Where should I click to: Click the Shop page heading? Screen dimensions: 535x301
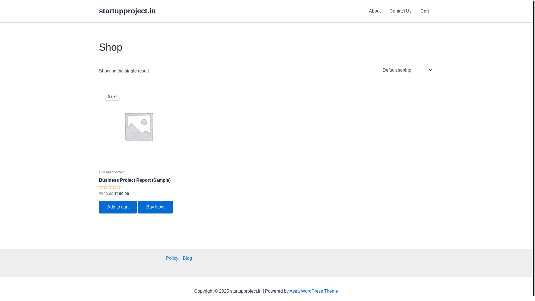(x=111, y=47)
